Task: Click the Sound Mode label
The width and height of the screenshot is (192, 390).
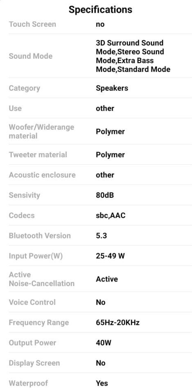Action: coord(31,56)
